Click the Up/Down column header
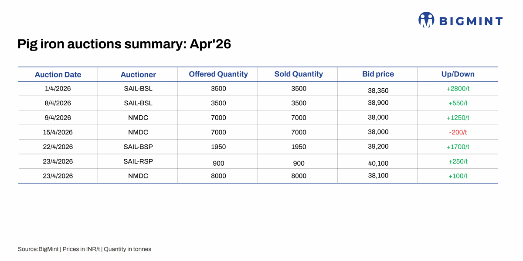 458,74
